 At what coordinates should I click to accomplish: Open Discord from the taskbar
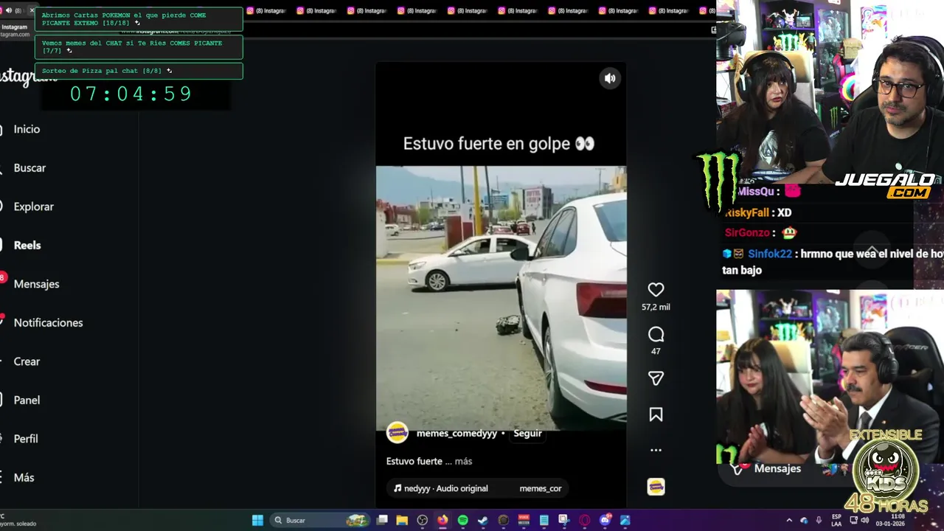(605, 520)
